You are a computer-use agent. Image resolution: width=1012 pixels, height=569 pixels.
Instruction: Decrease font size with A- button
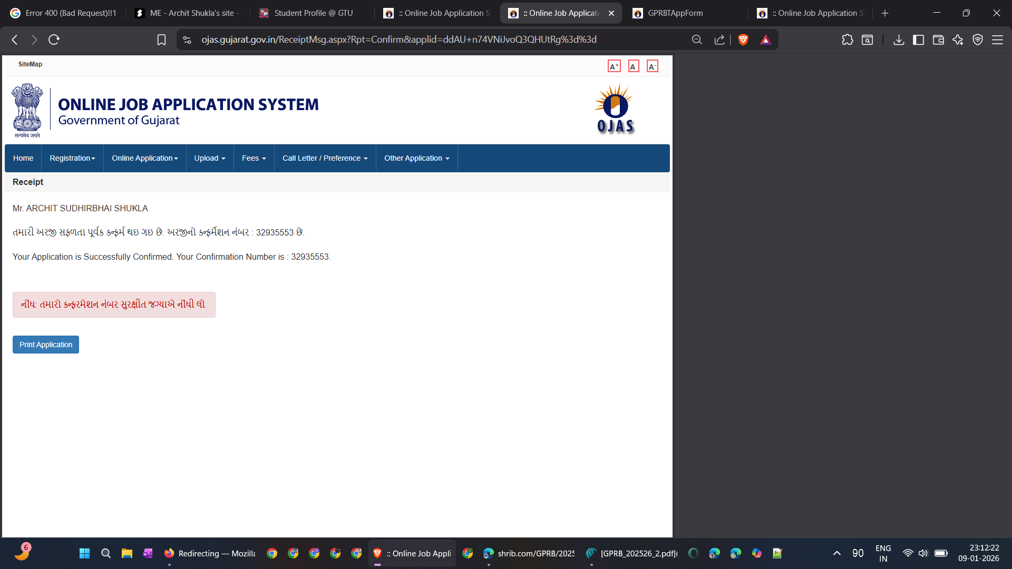click(652, 66)
